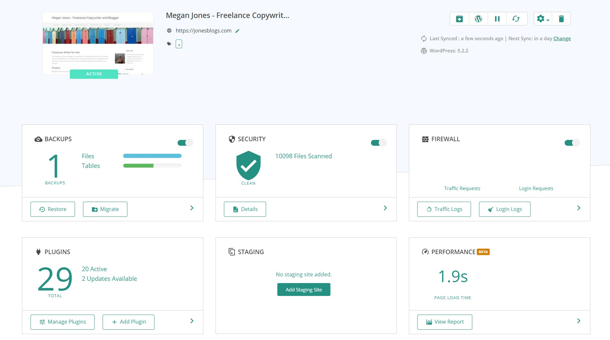Expand the Backups card chevron
Screen dimensions: 610x340
(192, 208)
